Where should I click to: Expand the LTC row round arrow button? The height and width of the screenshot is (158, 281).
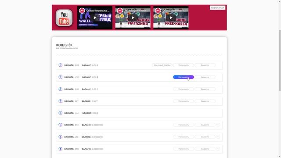coord(218,137)
